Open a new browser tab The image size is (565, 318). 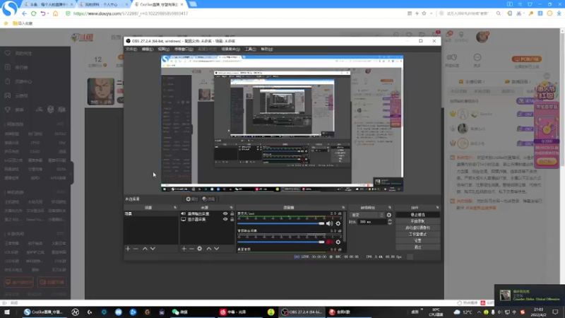click(x=193, y=4)
